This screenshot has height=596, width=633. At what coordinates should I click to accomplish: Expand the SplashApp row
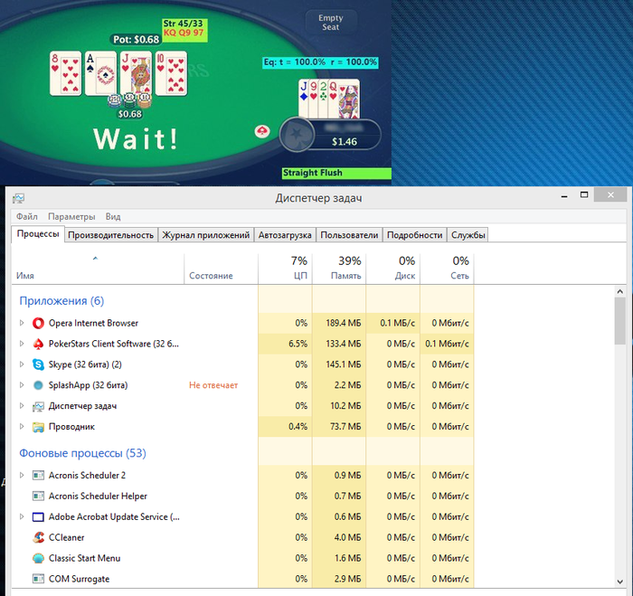[22, 385]
